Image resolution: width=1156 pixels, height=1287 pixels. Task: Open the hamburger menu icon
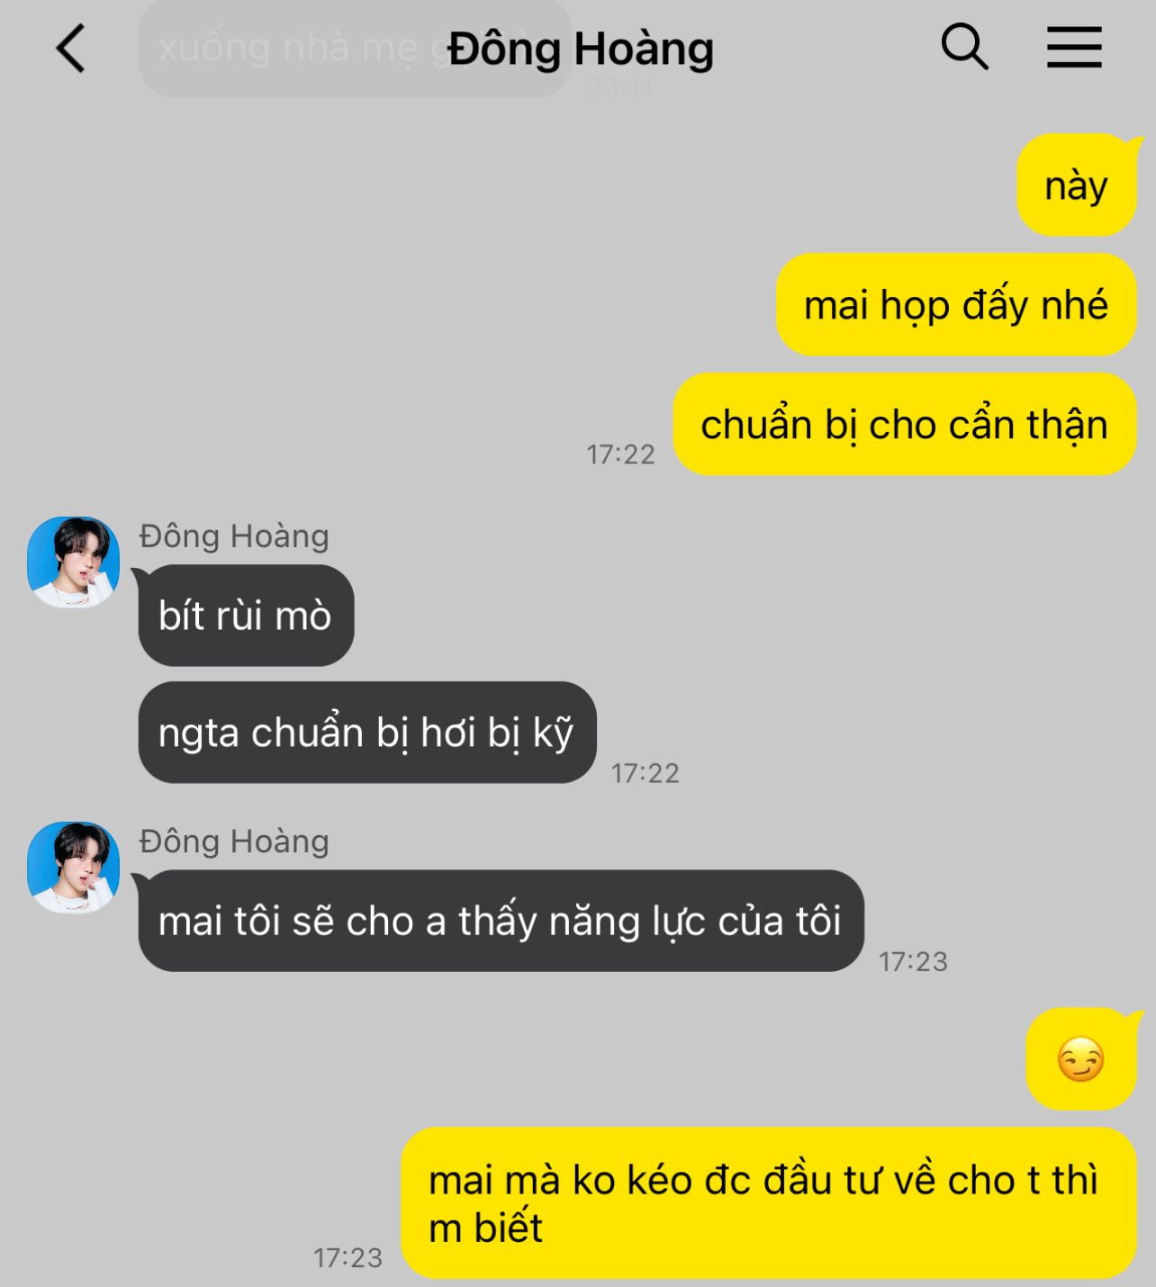click(x=1074, y=47)
